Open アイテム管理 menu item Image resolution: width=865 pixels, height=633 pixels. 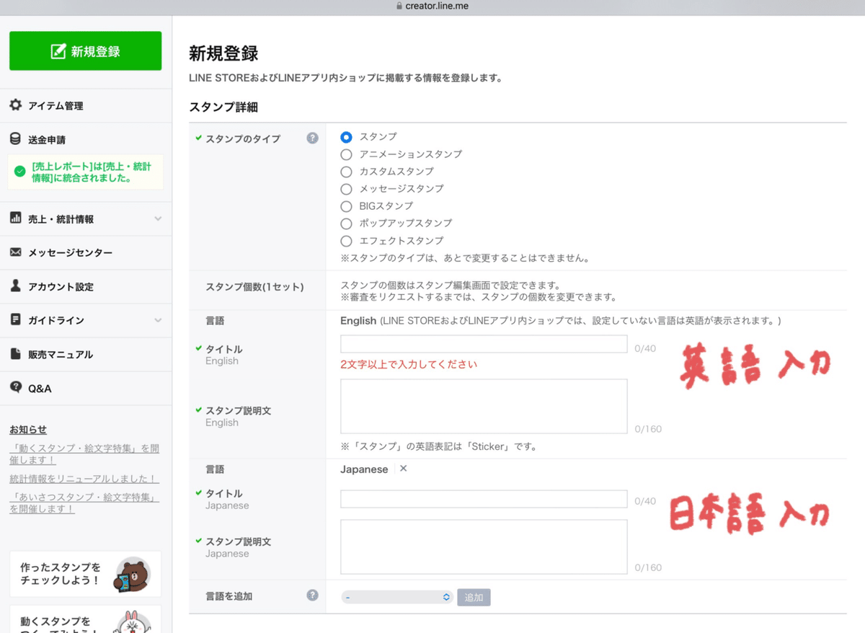coord(56,106)
